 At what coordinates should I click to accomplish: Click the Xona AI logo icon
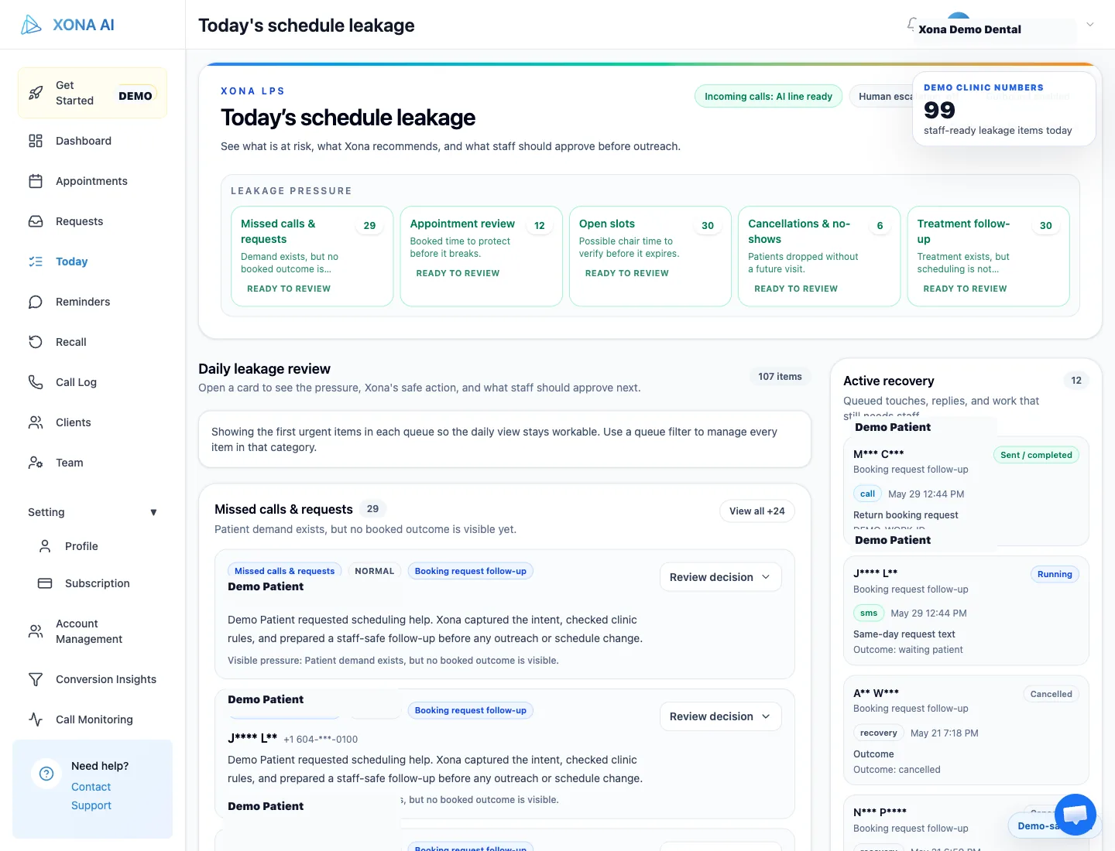click(x=31, y=25)
